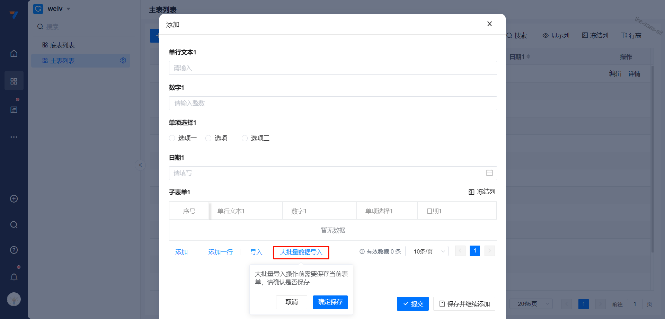Collapse the side panel with arrow handle
Screen dimensions: 665x319
(x=140, y=165)
